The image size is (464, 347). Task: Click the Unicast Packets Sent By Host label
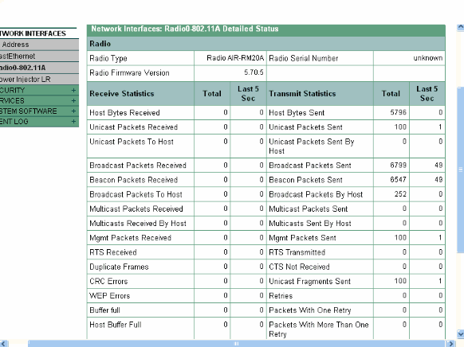[x=311, y=146]
